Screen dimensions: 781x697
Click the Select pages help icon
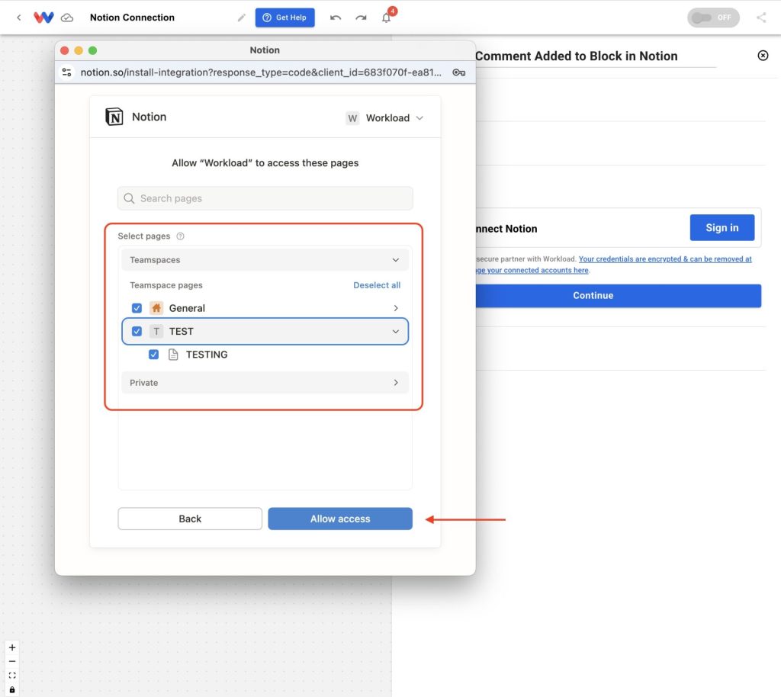180,236
